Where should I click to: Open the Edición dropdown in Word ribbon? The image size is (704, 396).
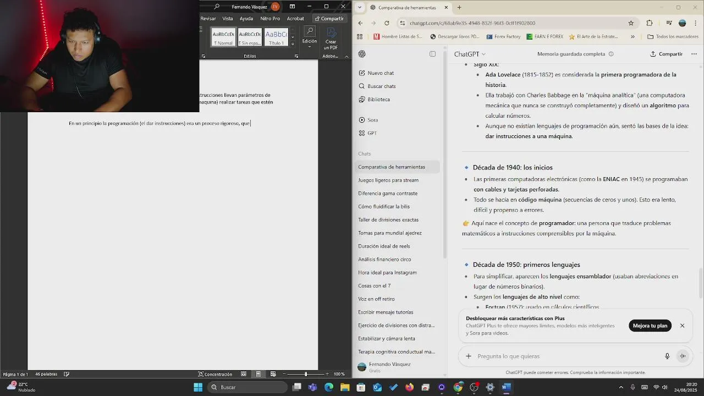pyautogui.click(x=310, y=37)
